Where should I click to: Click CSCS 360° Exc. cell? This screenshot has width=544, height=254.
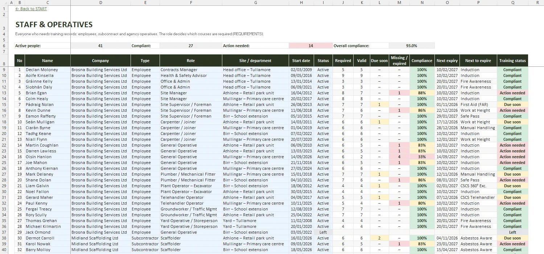click(478, 186)
